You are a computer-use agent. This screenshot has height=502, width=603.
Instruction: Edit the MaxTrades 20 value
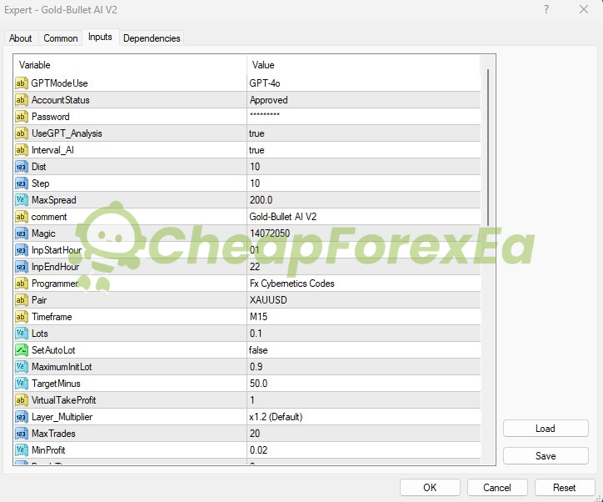(x=364, y=434)
